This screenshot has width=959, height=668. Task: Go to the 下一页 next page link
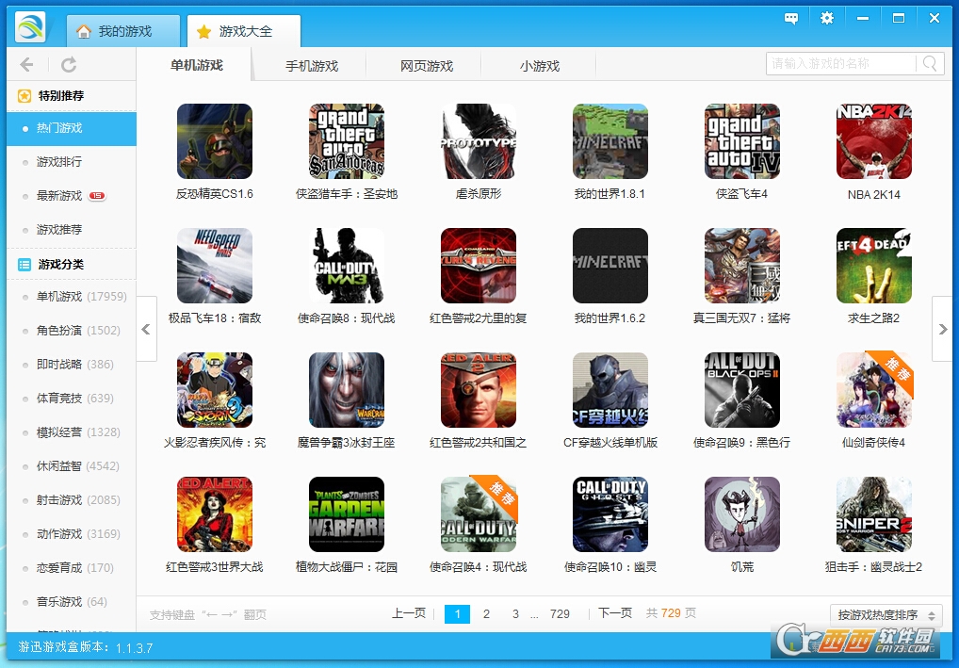click(614, 613)
